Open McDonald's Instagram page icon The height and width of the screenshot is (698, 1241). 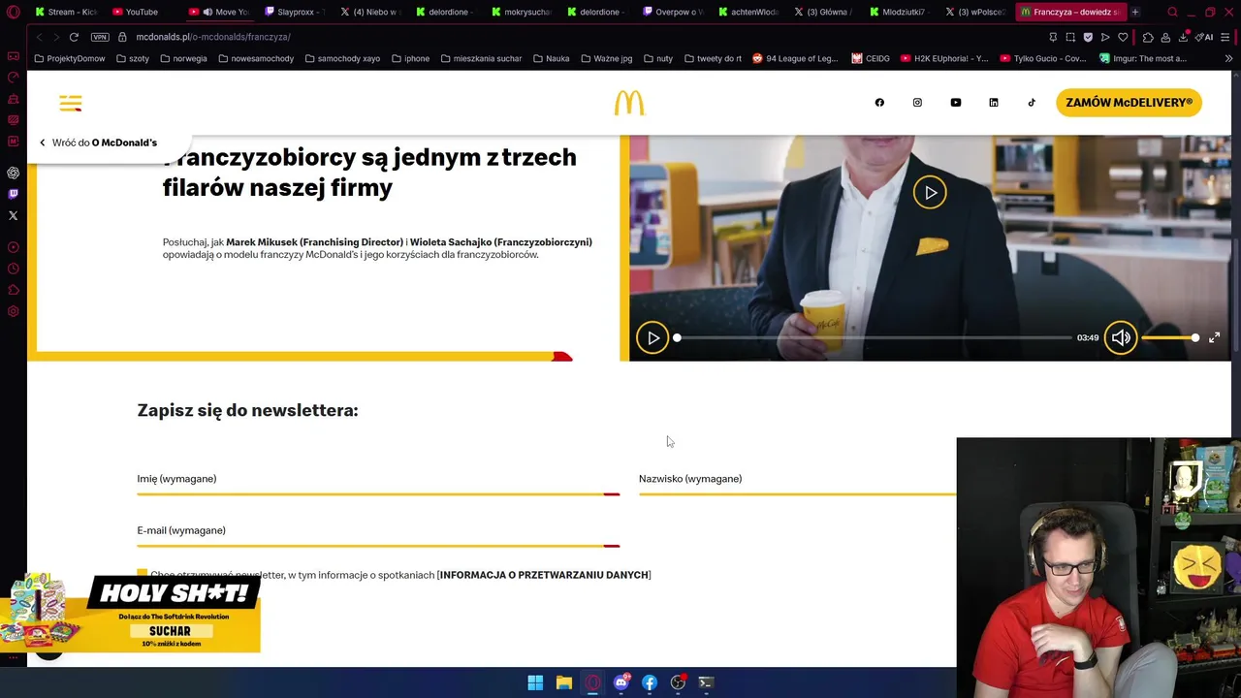917,103
